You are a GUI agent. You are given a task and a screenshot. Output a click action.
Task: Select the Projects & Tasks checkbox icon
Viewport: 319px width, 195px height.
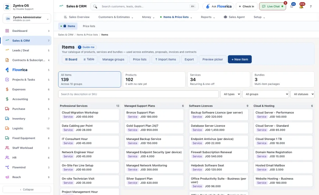7,80
